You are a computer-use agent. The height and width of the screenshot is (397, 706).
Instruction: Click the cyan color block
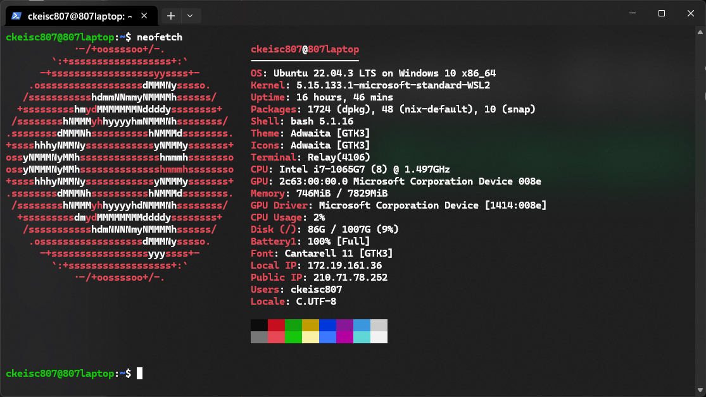click(362, 337)
